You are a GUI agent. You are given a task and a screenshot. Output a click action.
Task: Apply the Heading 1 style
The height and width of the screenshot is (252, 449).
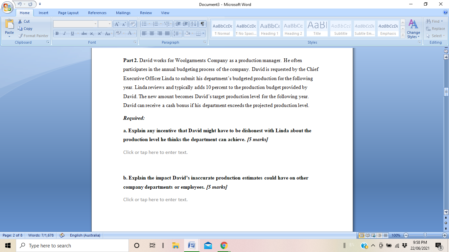pos(270,28)
